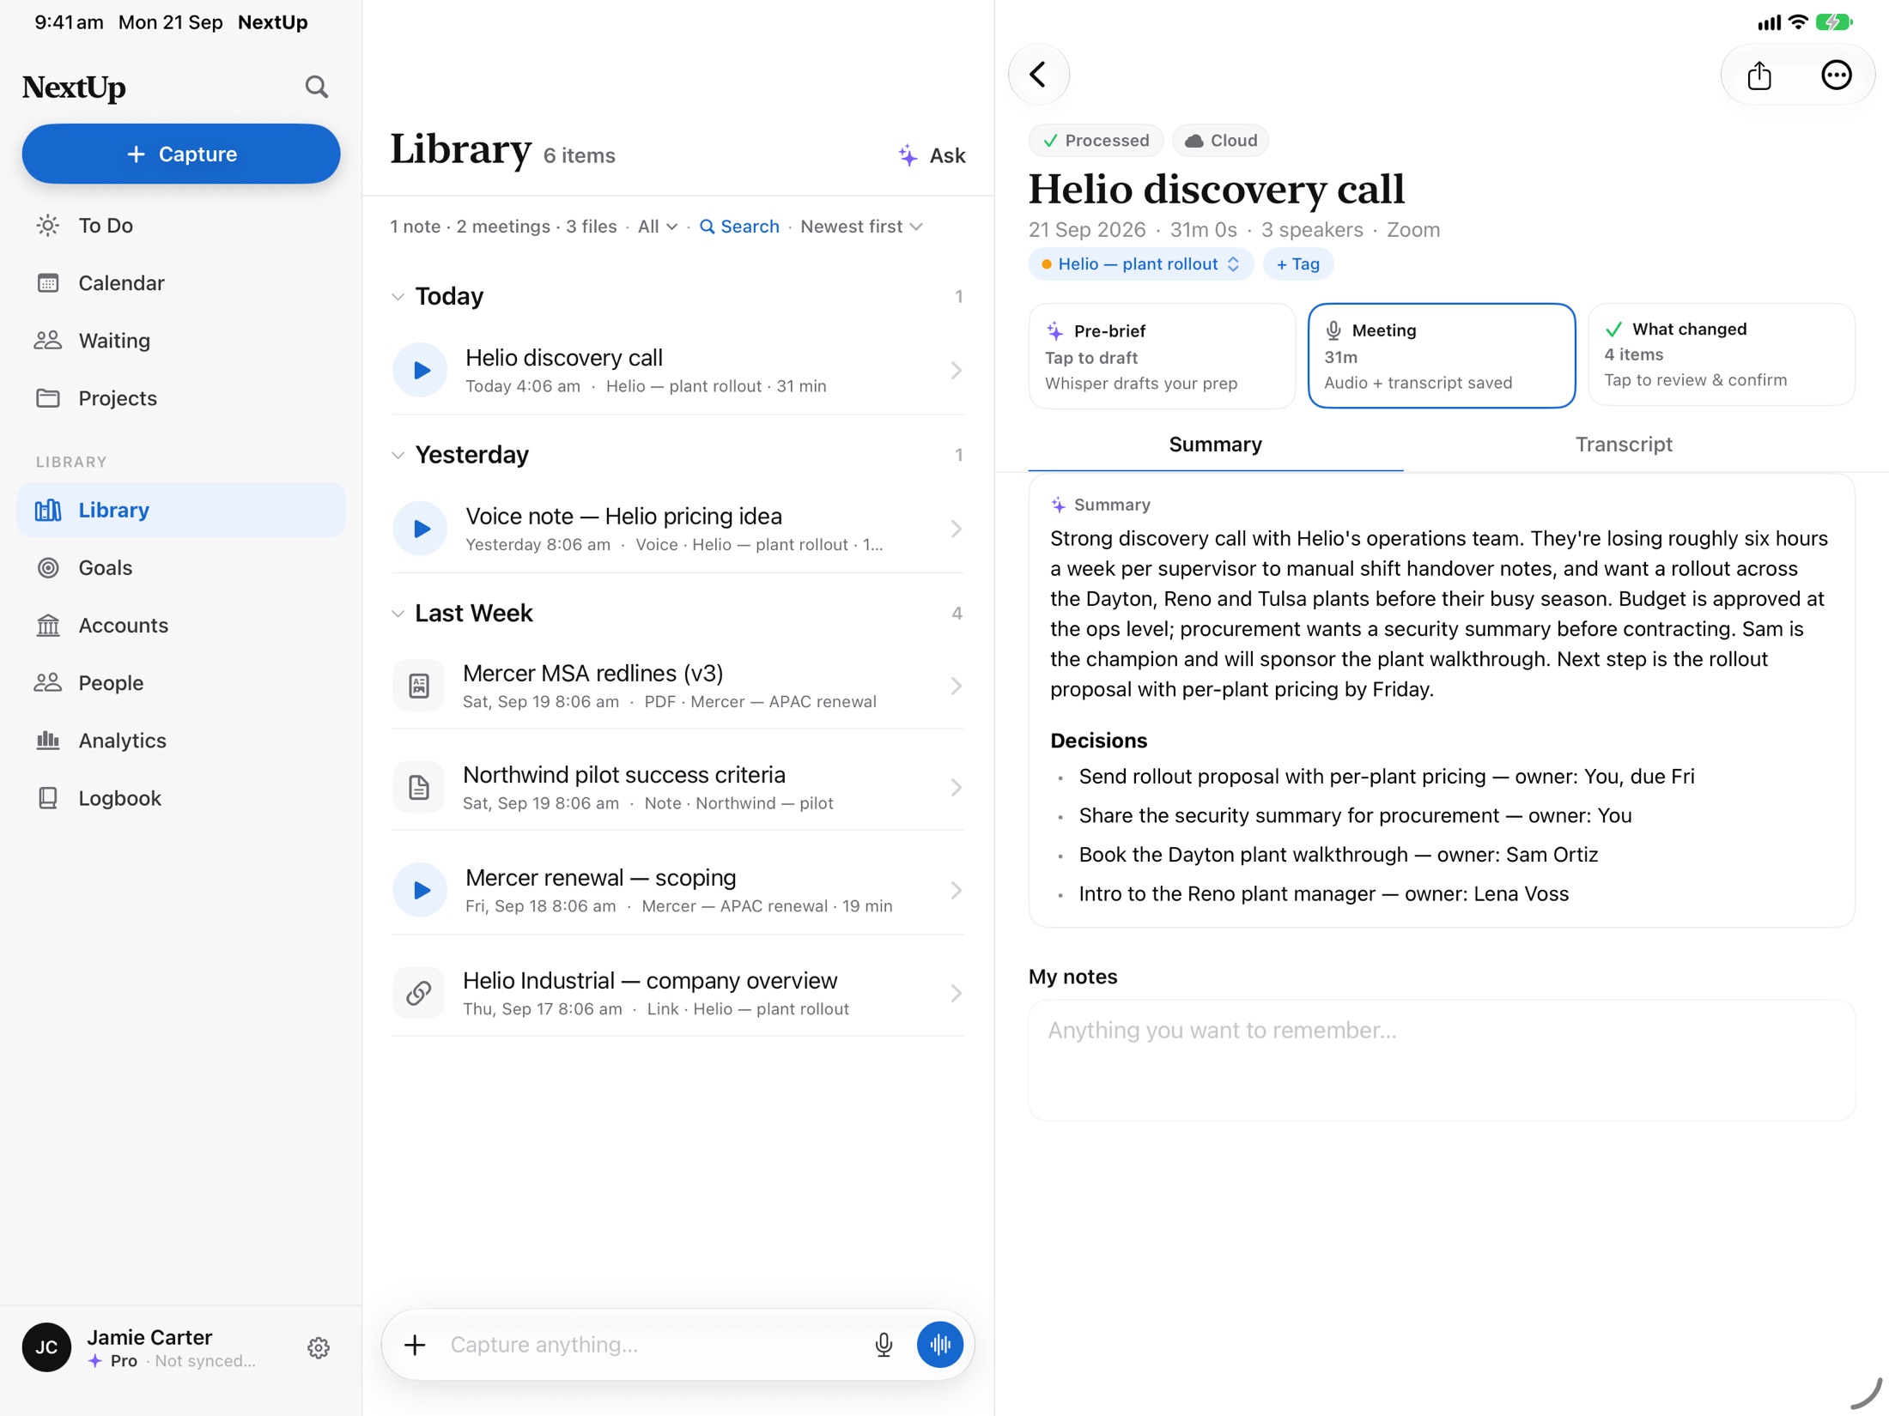Collapse the Today section
The image size is (1889, 1416).
tap(398, 297)
